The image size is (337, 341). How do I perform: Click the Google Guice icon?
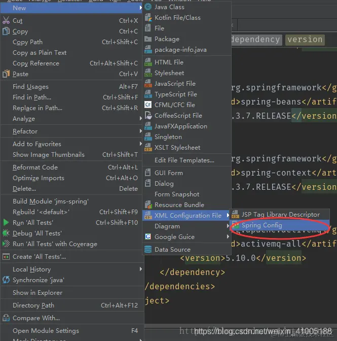[148, 236]
